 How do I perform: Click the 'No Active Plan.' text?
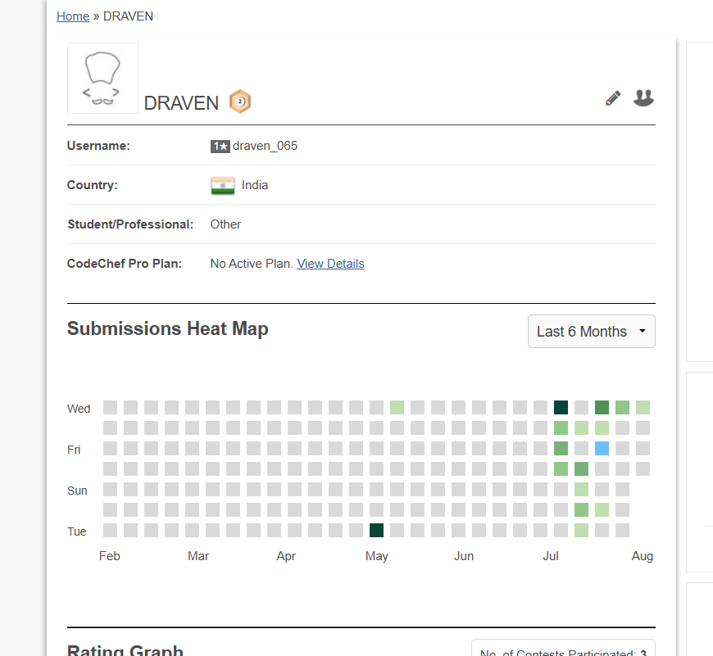click(252, 264)
